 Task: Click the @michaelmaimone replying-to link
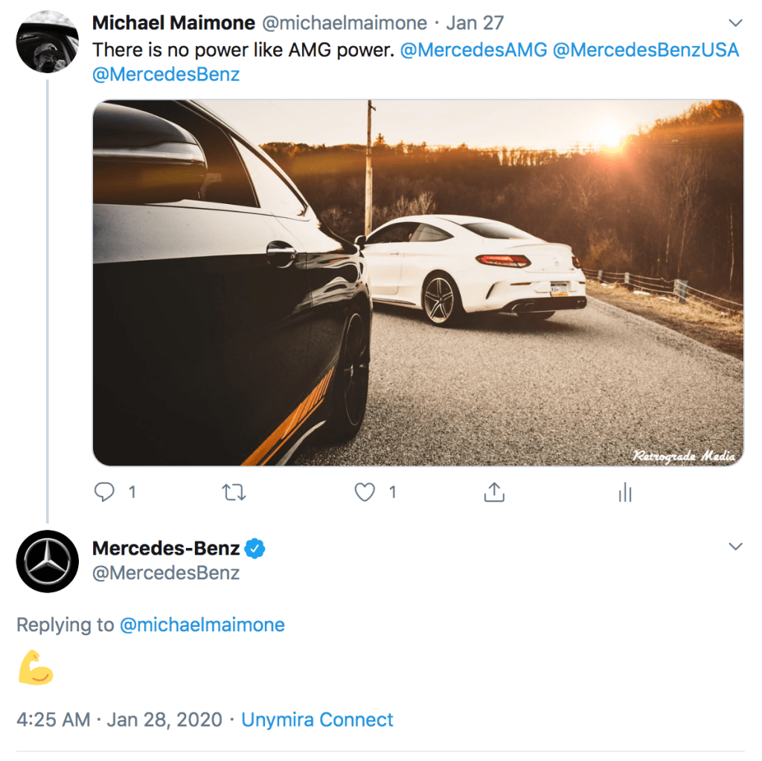pos(202,625)
